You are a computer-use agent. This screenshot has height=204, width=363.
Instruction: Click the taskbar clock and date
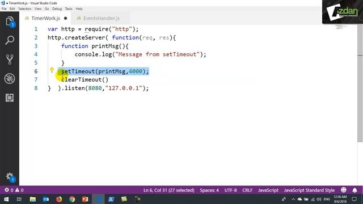coord(340,199)
